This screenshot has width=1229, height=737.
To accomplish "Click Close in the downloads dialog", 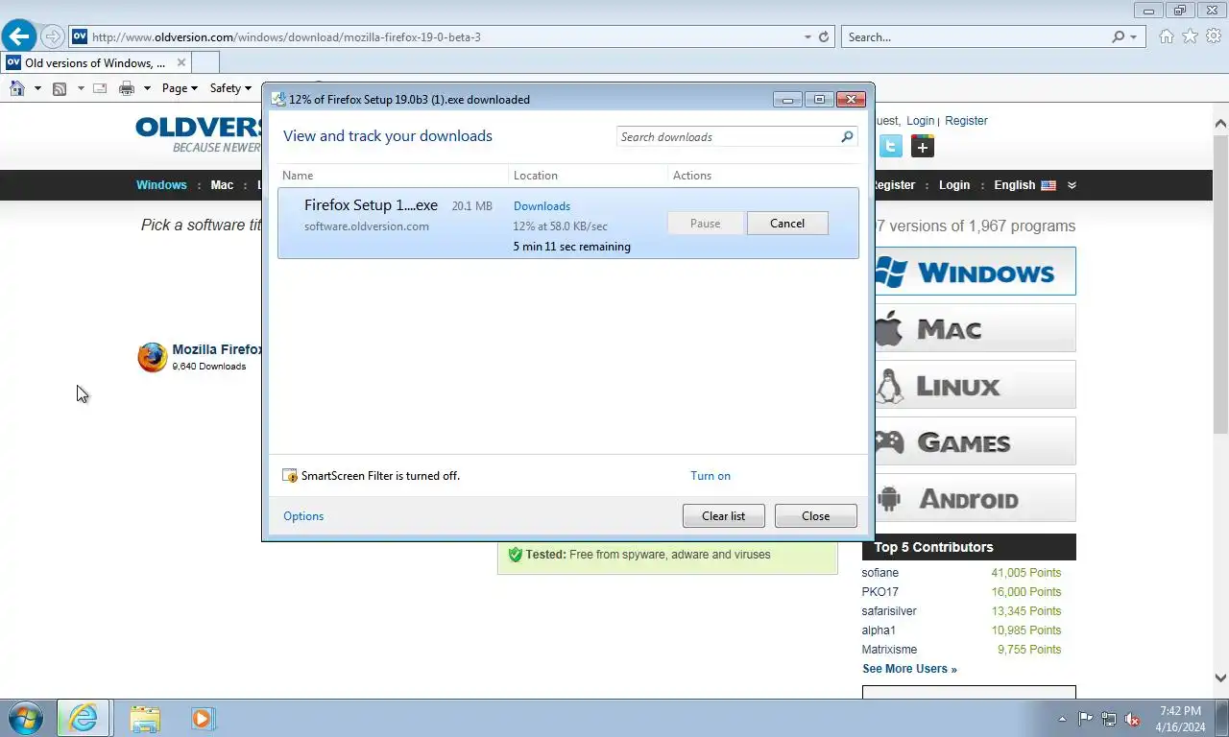I will point(815,516).
